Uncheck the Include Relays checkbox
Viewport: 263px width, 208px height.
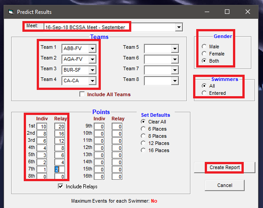tap(60, 186)
